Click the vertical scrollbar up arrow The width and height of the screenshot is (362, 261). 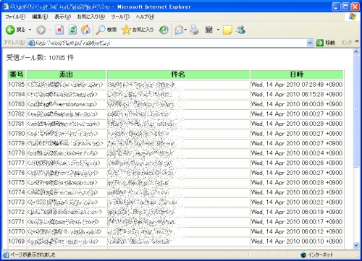[x=356, y=51]
